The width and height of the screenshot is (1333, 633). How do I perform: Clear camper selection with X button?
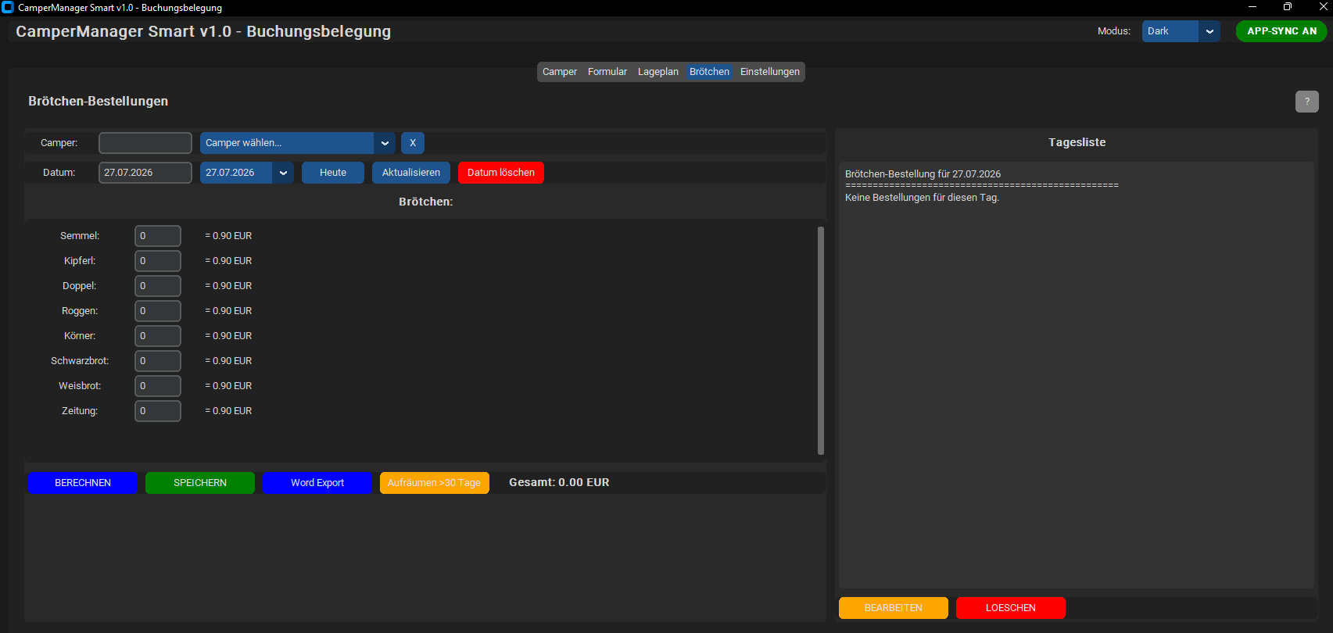(x=413, y=143)
